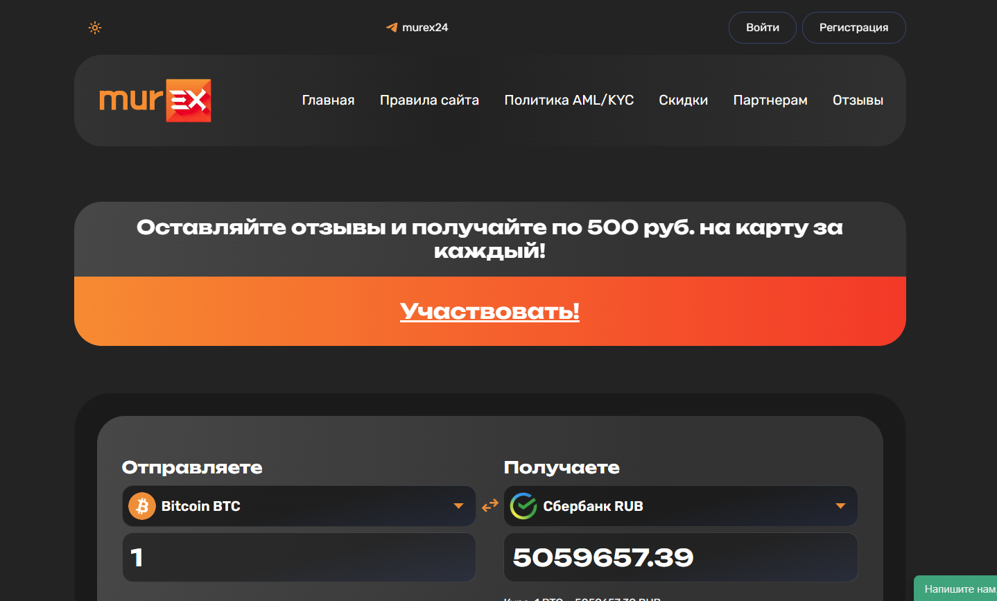This screenshot has width=997, height=601.
Task: Click the Получаете heading text
Action: click(562, 468)
